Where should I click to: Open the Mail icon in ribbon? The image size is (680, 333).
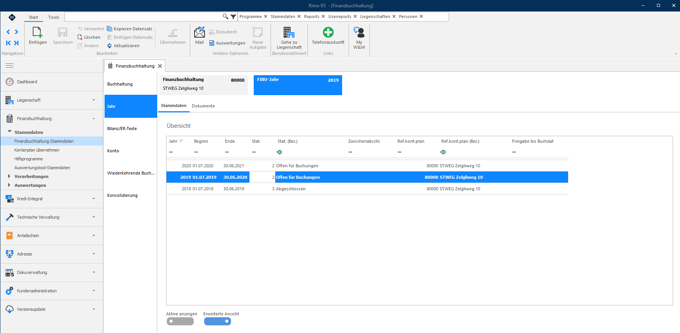(200, 32)
